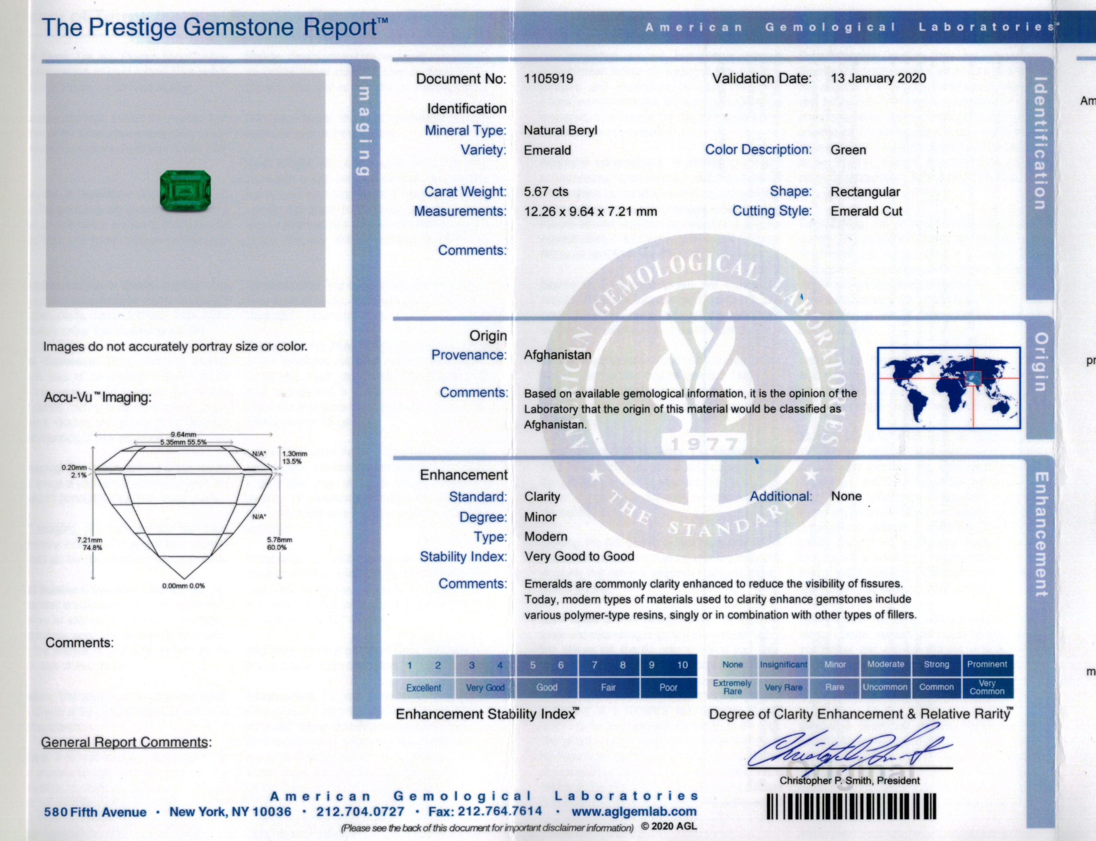Click the Degree value 'Minor'
Screen dimensions: 1096x841
pyautogui.click(x=540, y=517)
